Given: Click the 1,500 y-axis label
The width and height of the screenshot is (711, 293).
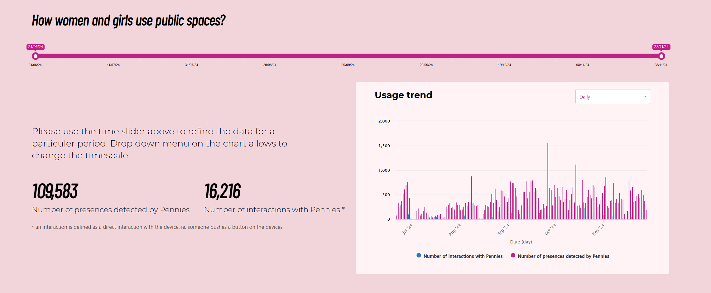Looking at the screenshot, I should pos(384,146).
